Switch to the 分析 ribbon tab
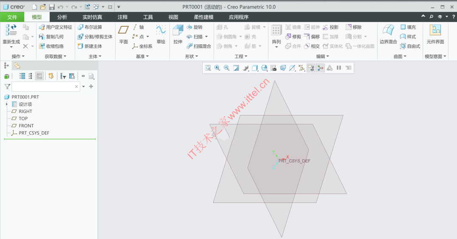This screenshot has height=239, width=457. tap(62, 17)
